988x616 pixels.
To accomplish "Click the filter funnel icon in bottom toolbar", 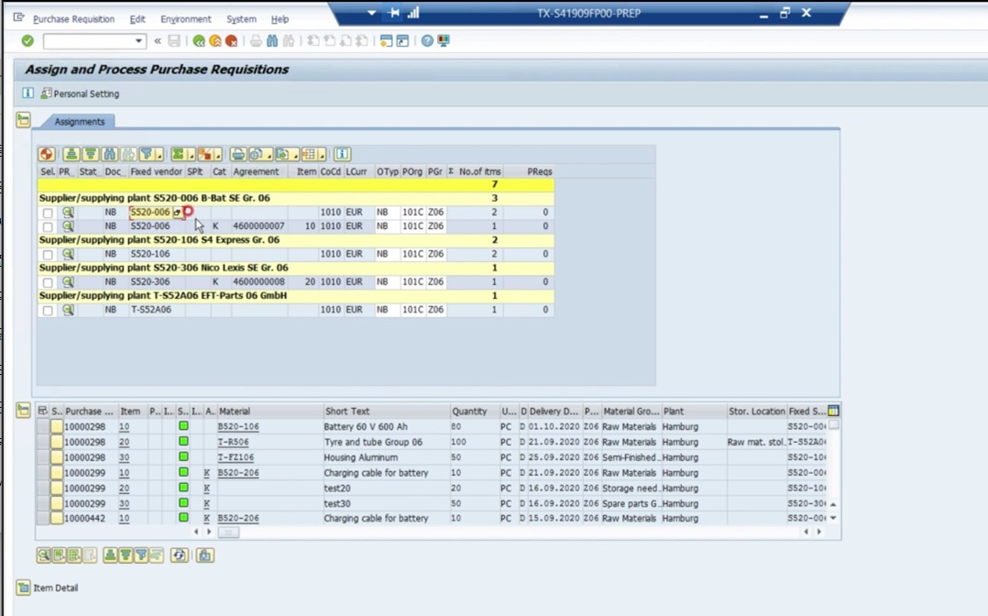I will 141,555.
